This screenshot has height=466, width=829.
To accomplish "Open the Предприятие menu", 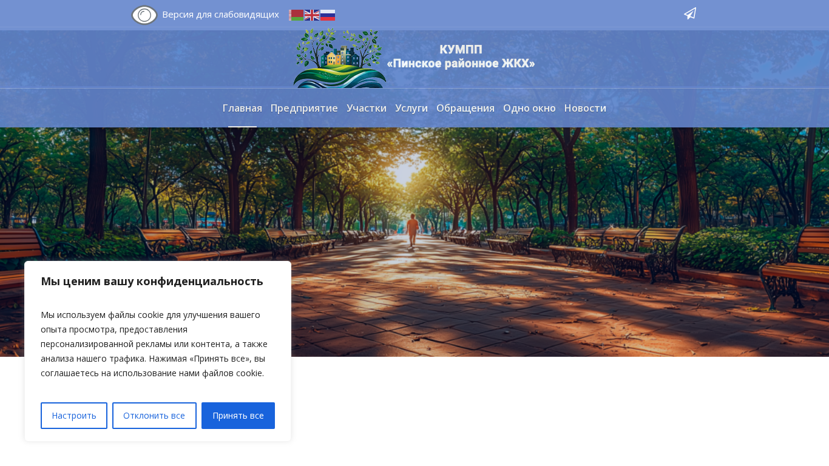I will click(x=304, y=108).
